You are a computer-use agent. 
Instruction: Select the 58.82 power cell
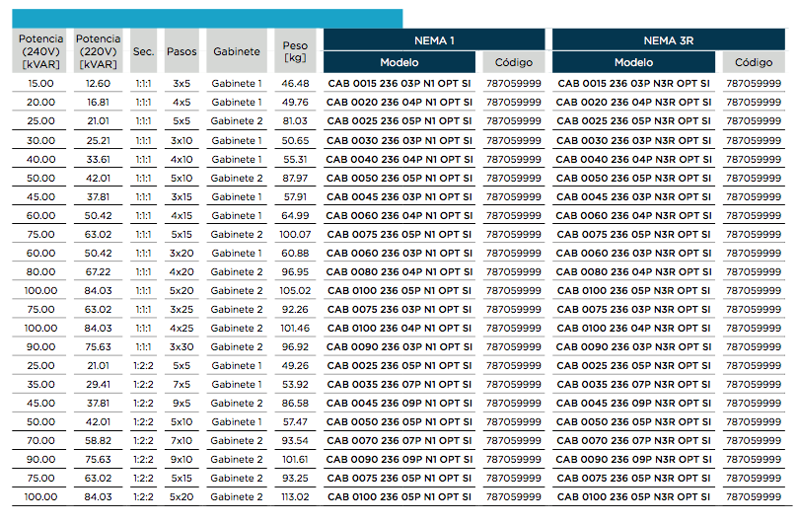(98, 441)
